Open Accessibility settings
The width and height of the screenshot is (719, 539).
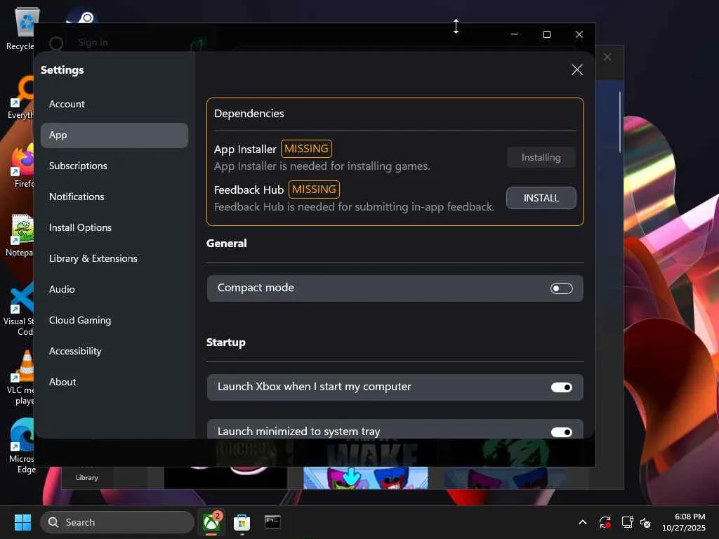(x=75, y=351)
